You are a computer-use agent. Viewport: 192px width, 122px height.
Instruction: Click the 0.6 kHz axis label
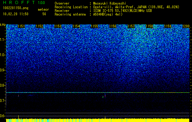pos(3,116)
